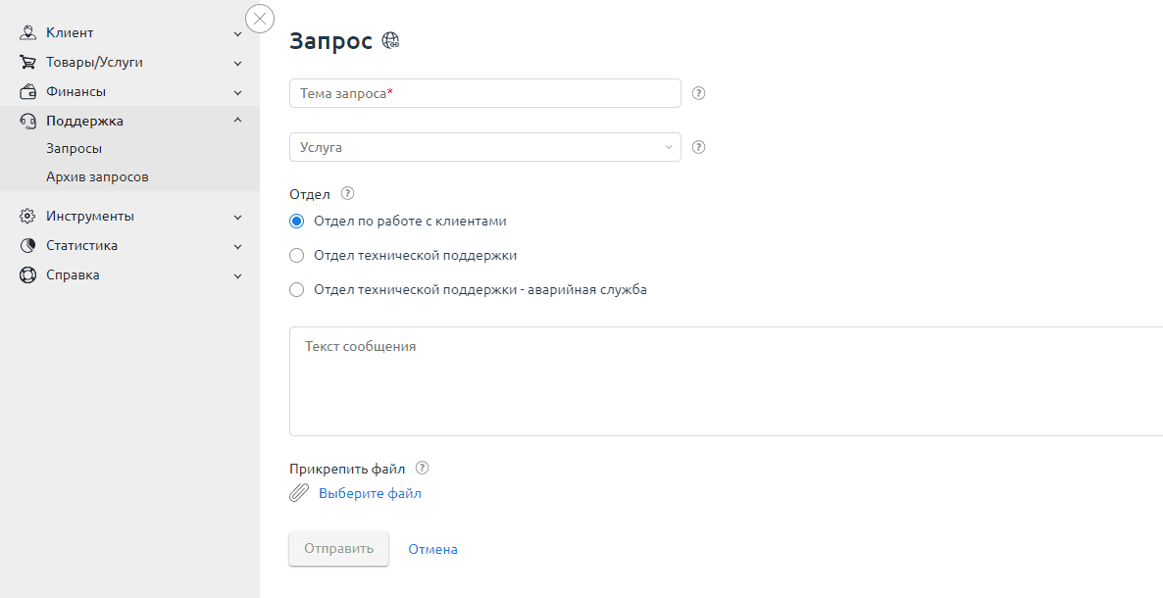Switch to the Запросы section
The image size is (1163, 598).
[75, 148]
